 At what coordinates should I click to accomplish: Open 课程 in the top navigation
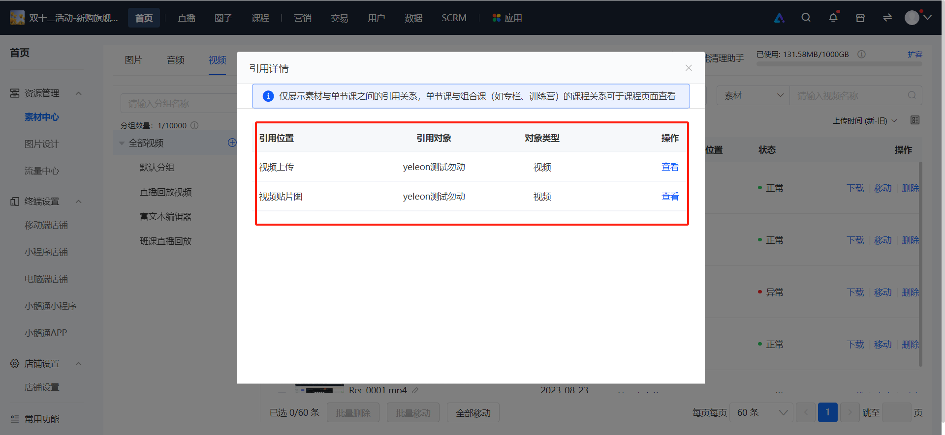(x=260, y=18)
